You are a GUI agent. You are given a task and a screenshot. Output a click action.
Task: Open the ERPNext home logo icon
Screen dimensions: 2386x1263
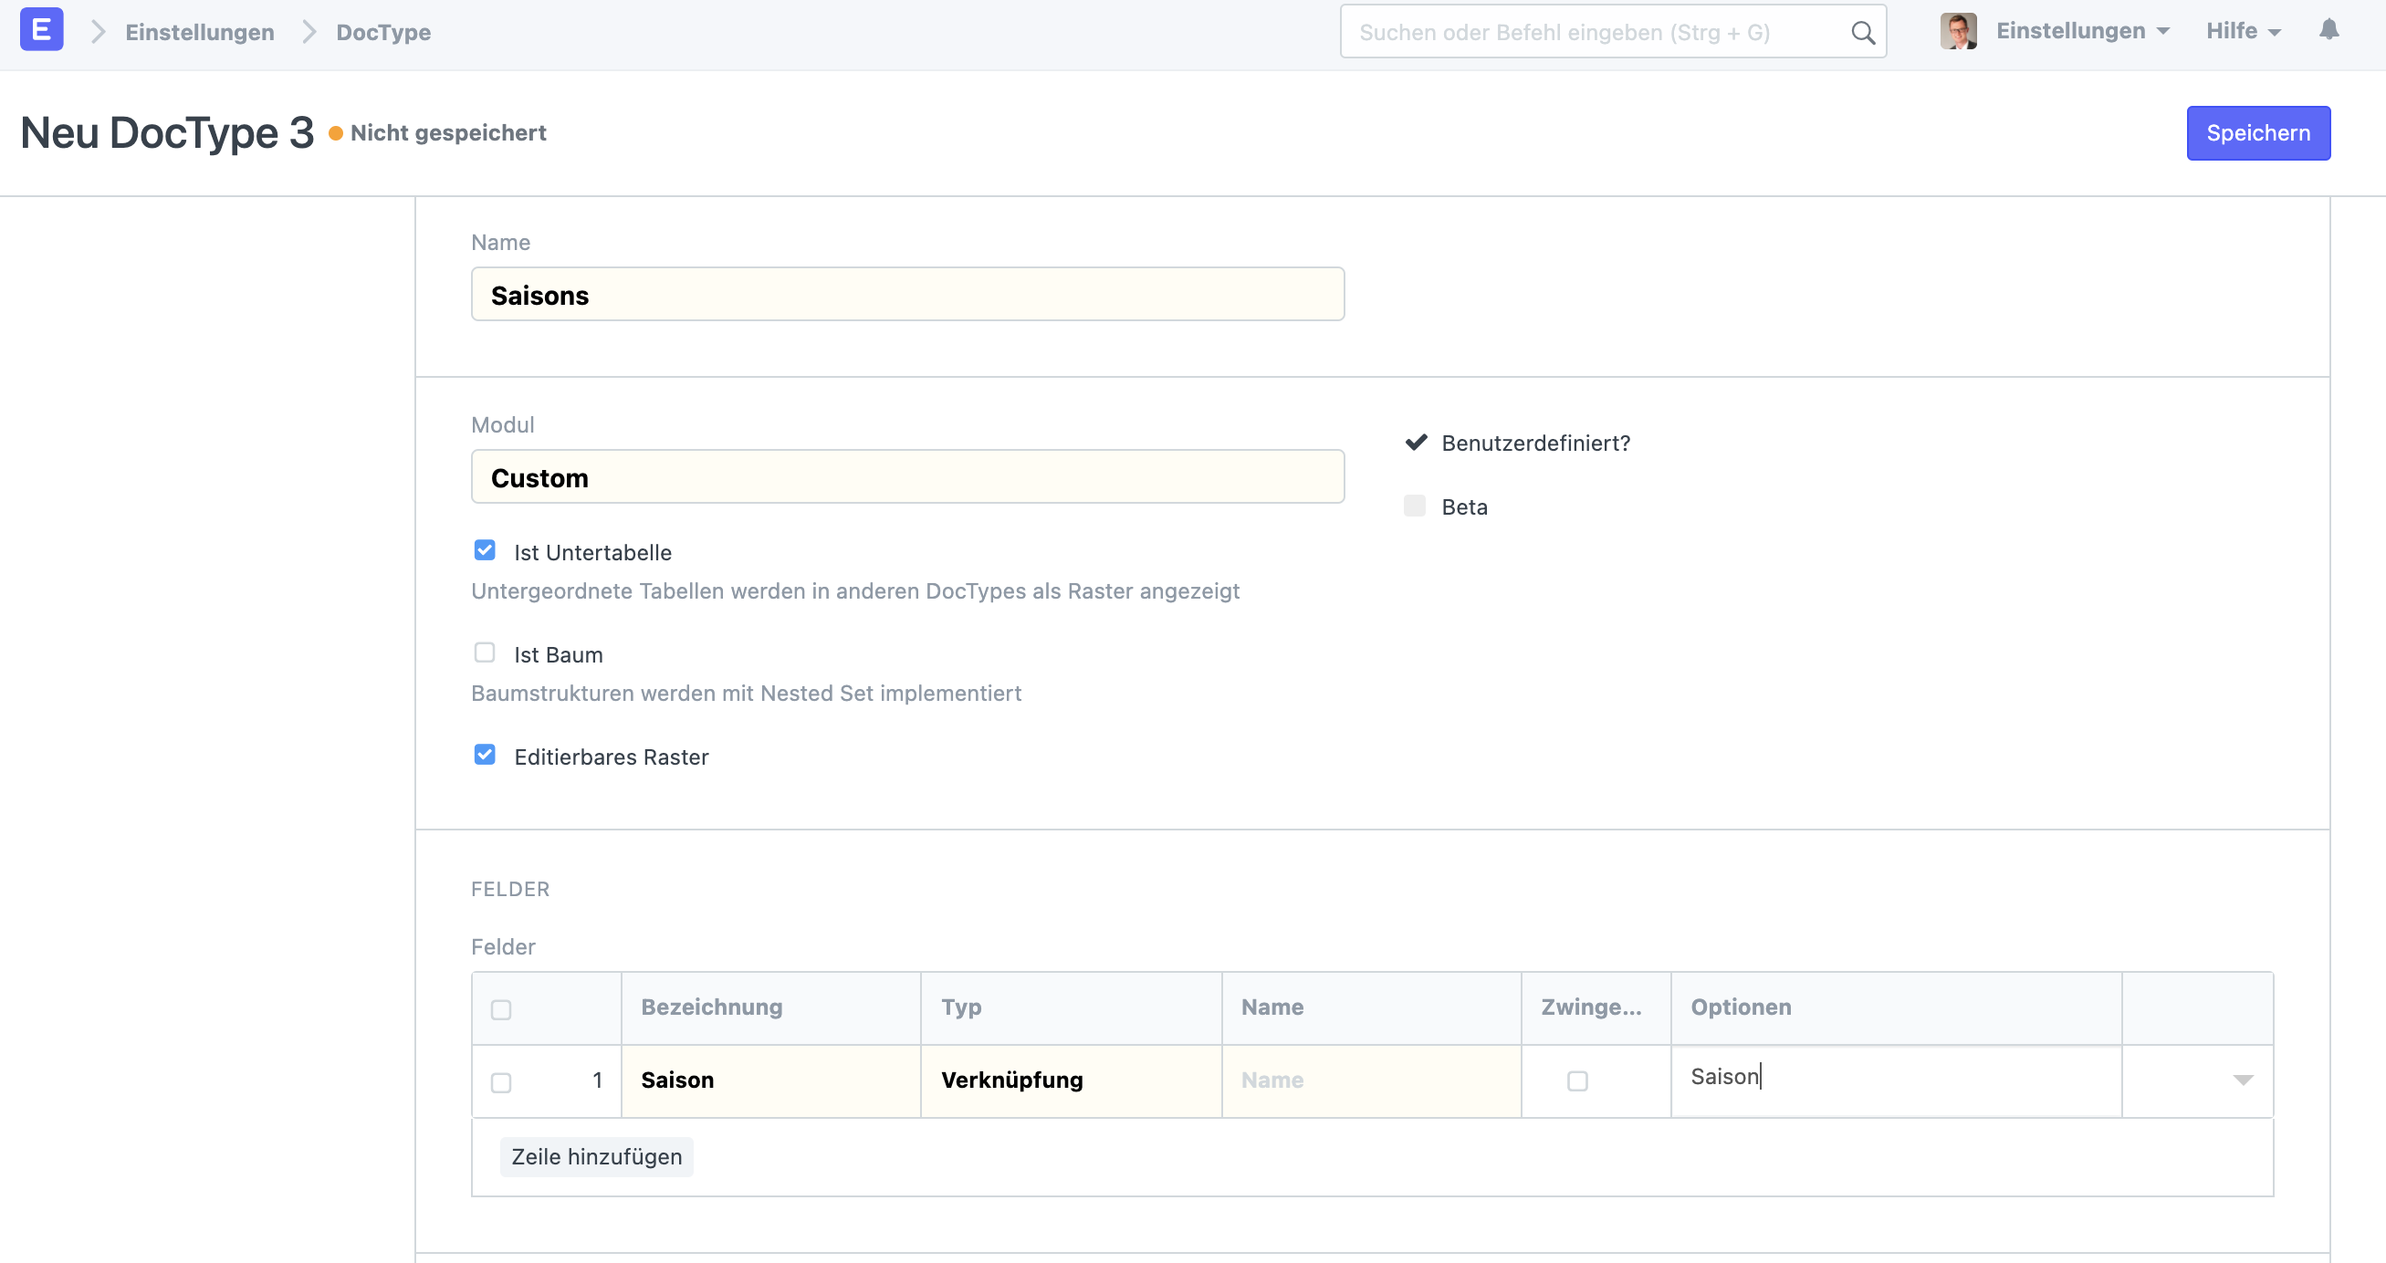point(42,29)
